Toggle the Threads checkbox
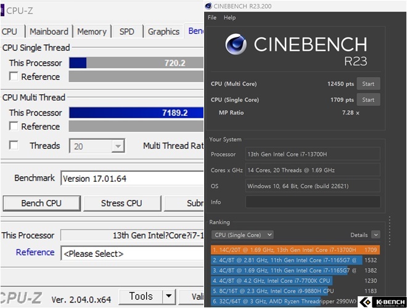 click(14, 145)
